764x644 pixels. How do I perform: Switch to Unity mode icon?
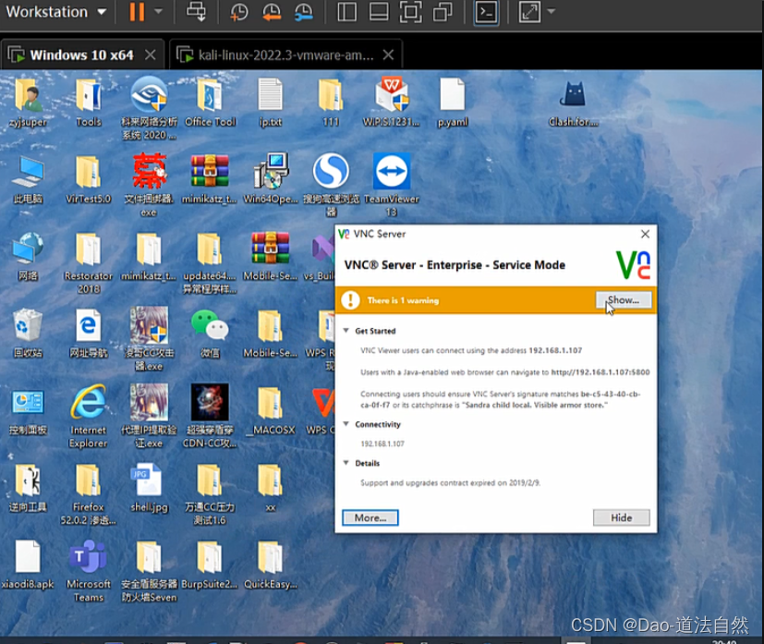(x=443, y=12)
